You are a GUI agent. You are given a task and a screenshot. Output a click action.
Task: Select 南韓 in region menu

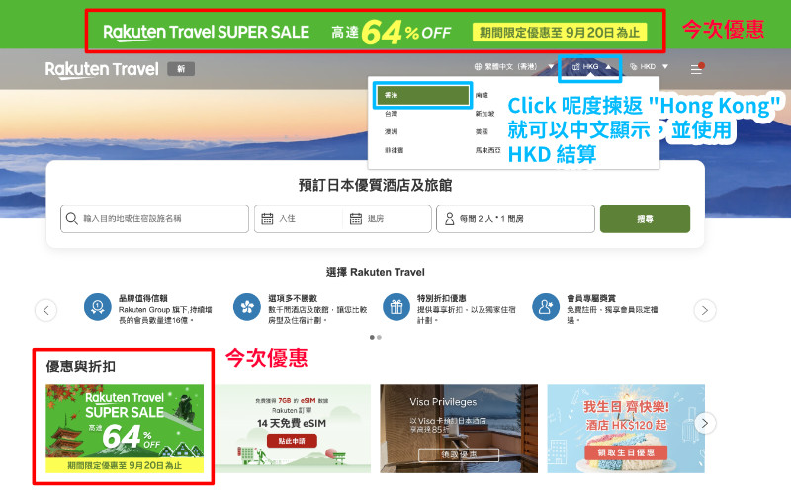482,95
